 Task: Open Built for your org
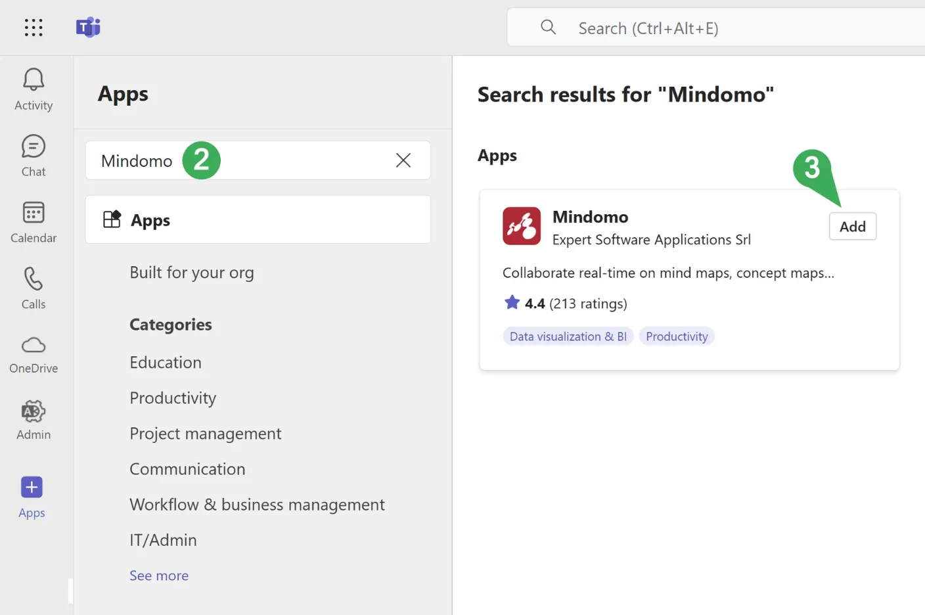click(191, 273)
